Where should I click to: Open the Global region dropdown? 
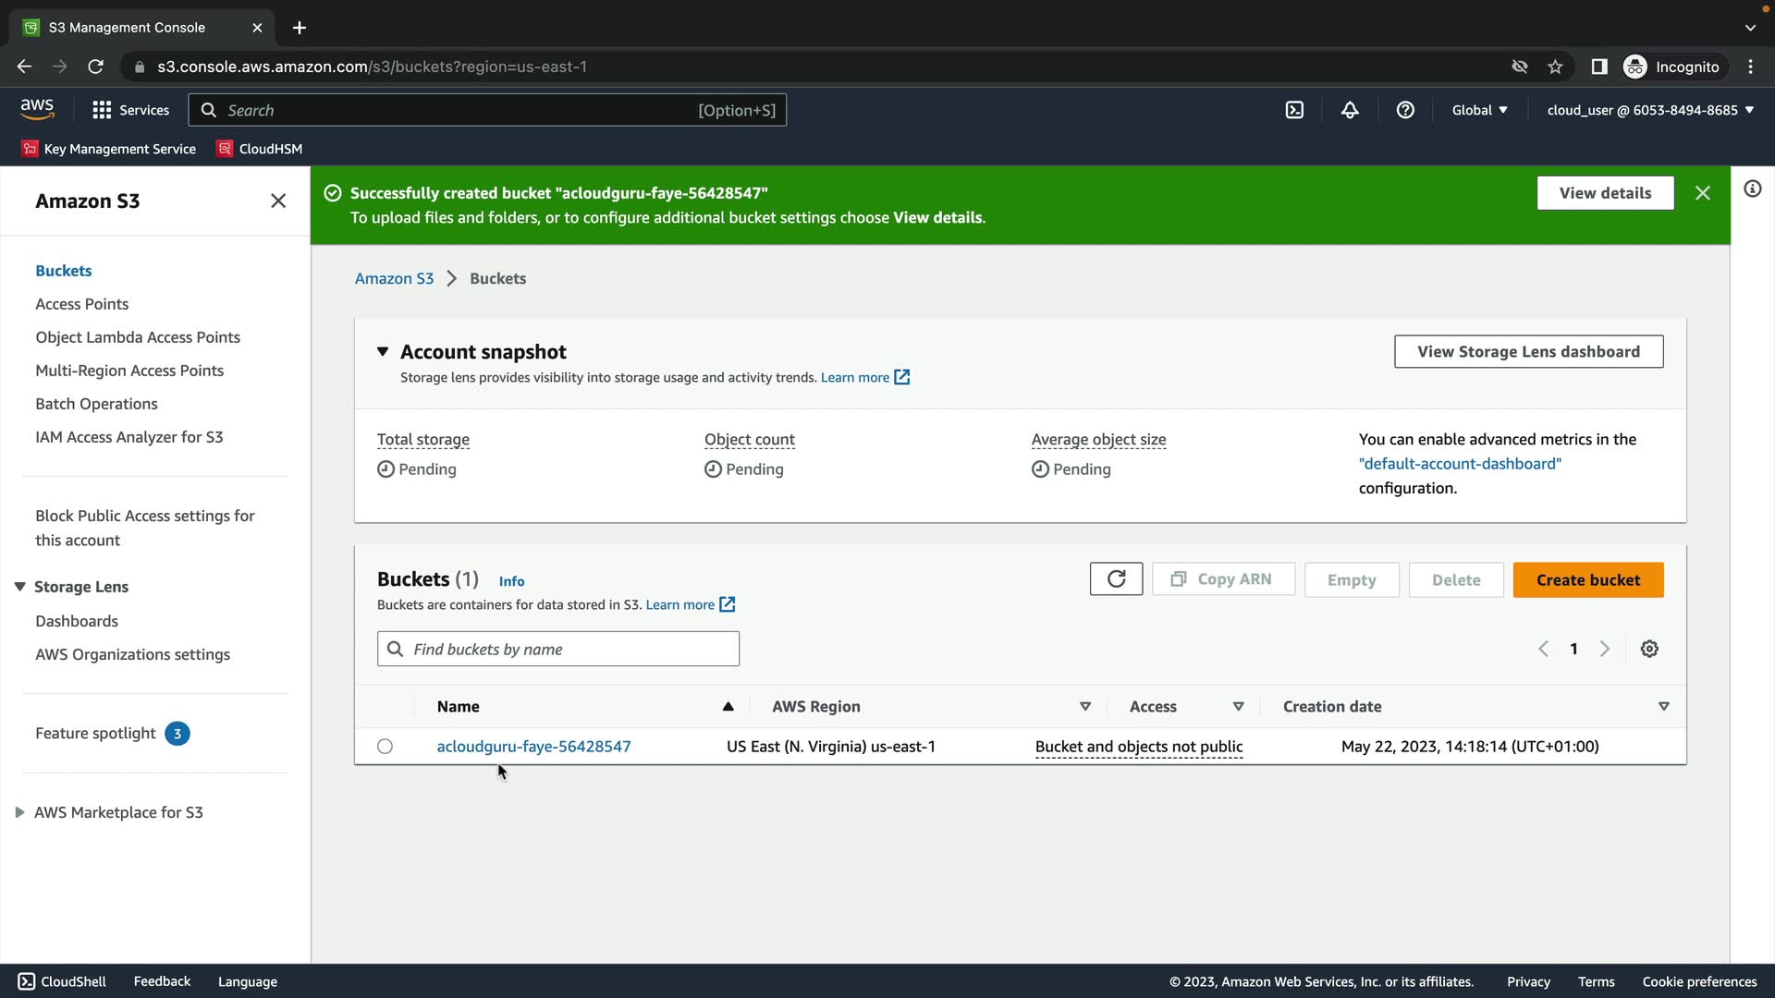coord(1479,110)
